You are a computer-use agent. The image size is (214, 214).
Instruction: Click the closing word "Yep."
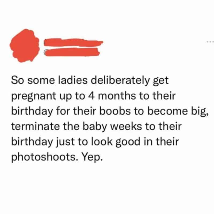tap(92, 157)
